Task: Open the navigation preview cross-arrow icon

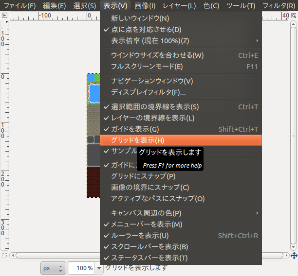Action: tap(294, 255)
